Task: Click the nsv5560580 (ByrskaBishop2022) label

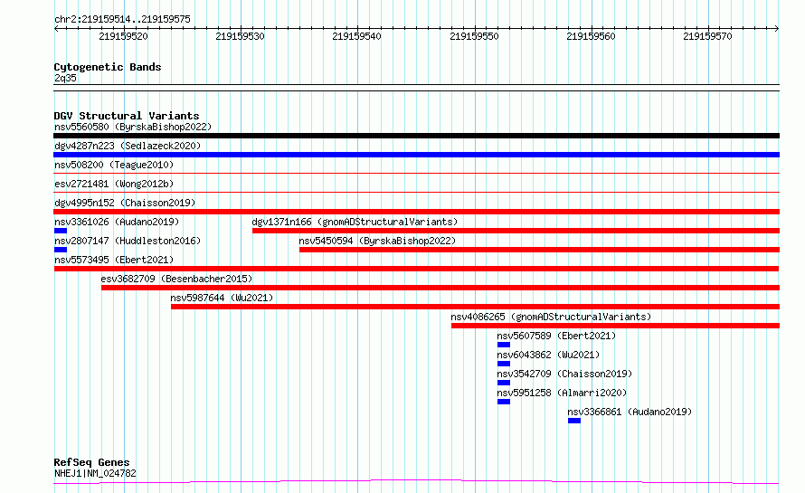Action: click(133, 127)
